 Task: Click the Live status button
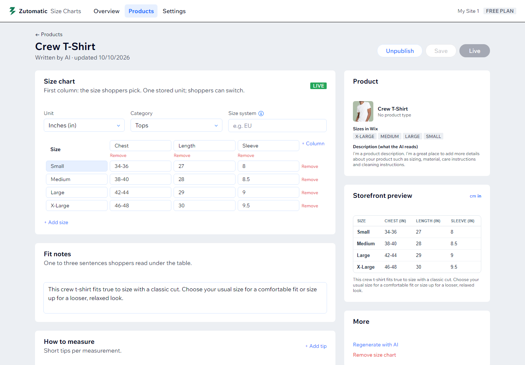(474, 51)
